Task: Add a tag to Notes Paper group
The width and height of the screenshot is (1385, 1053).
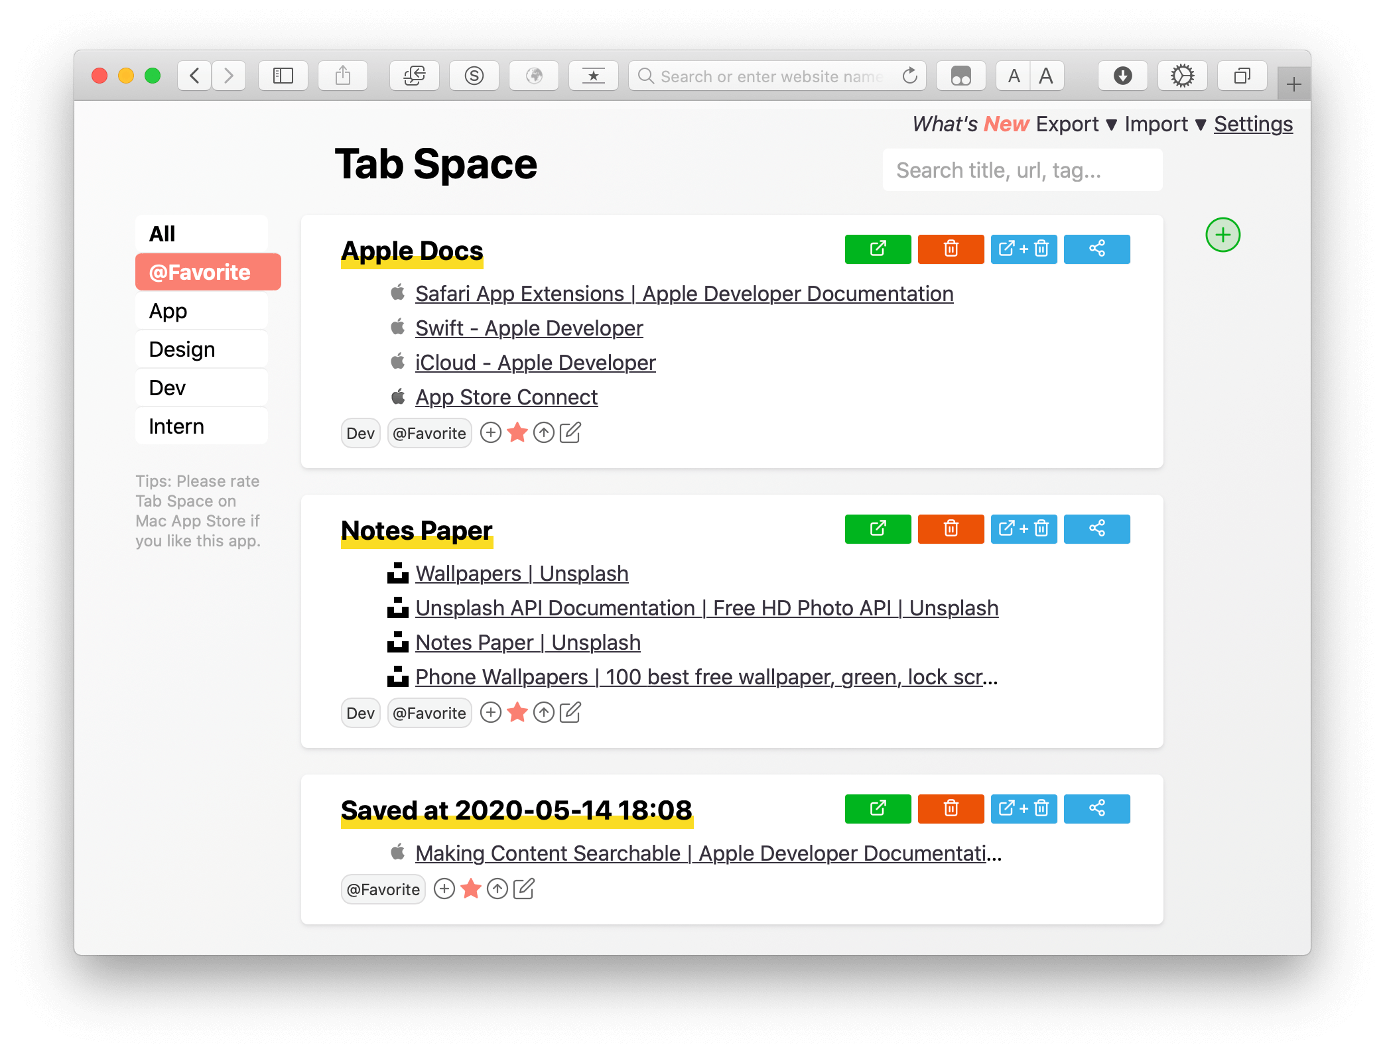Action: pyautogui.click(x=490, y=713)
